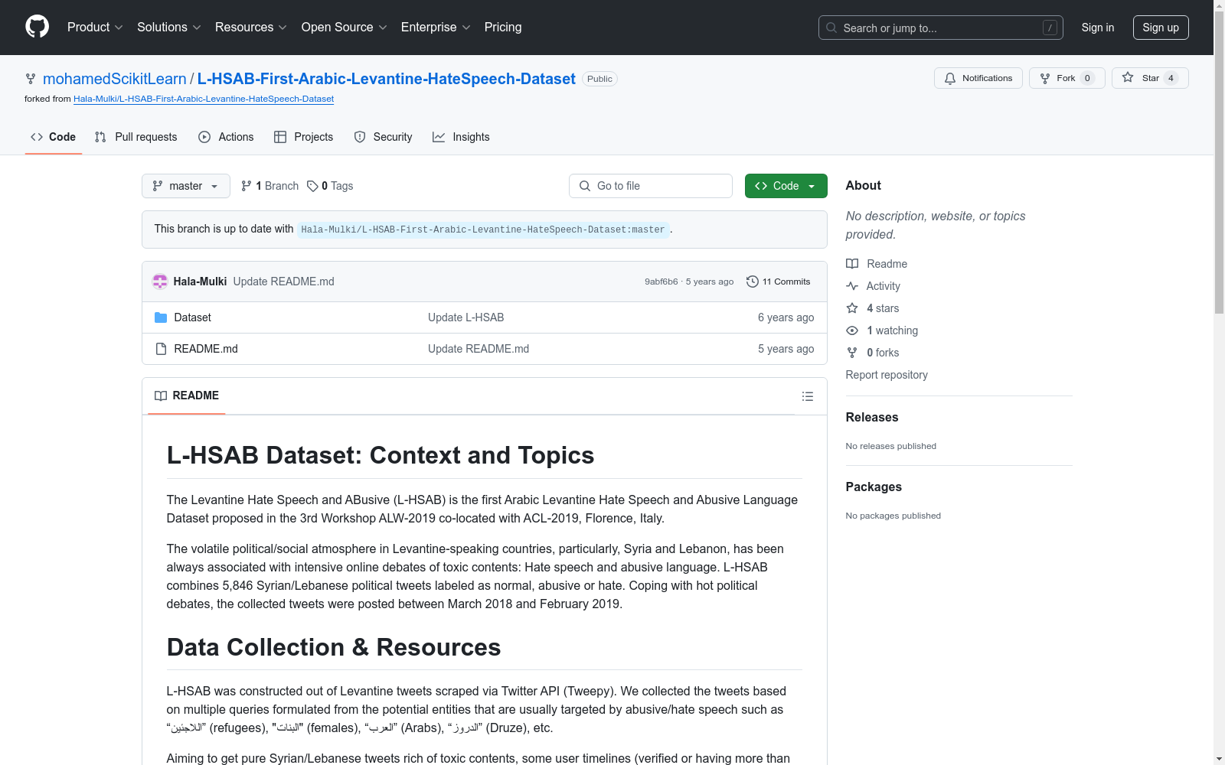Switch to the Code tab

(x=54, y=137)
